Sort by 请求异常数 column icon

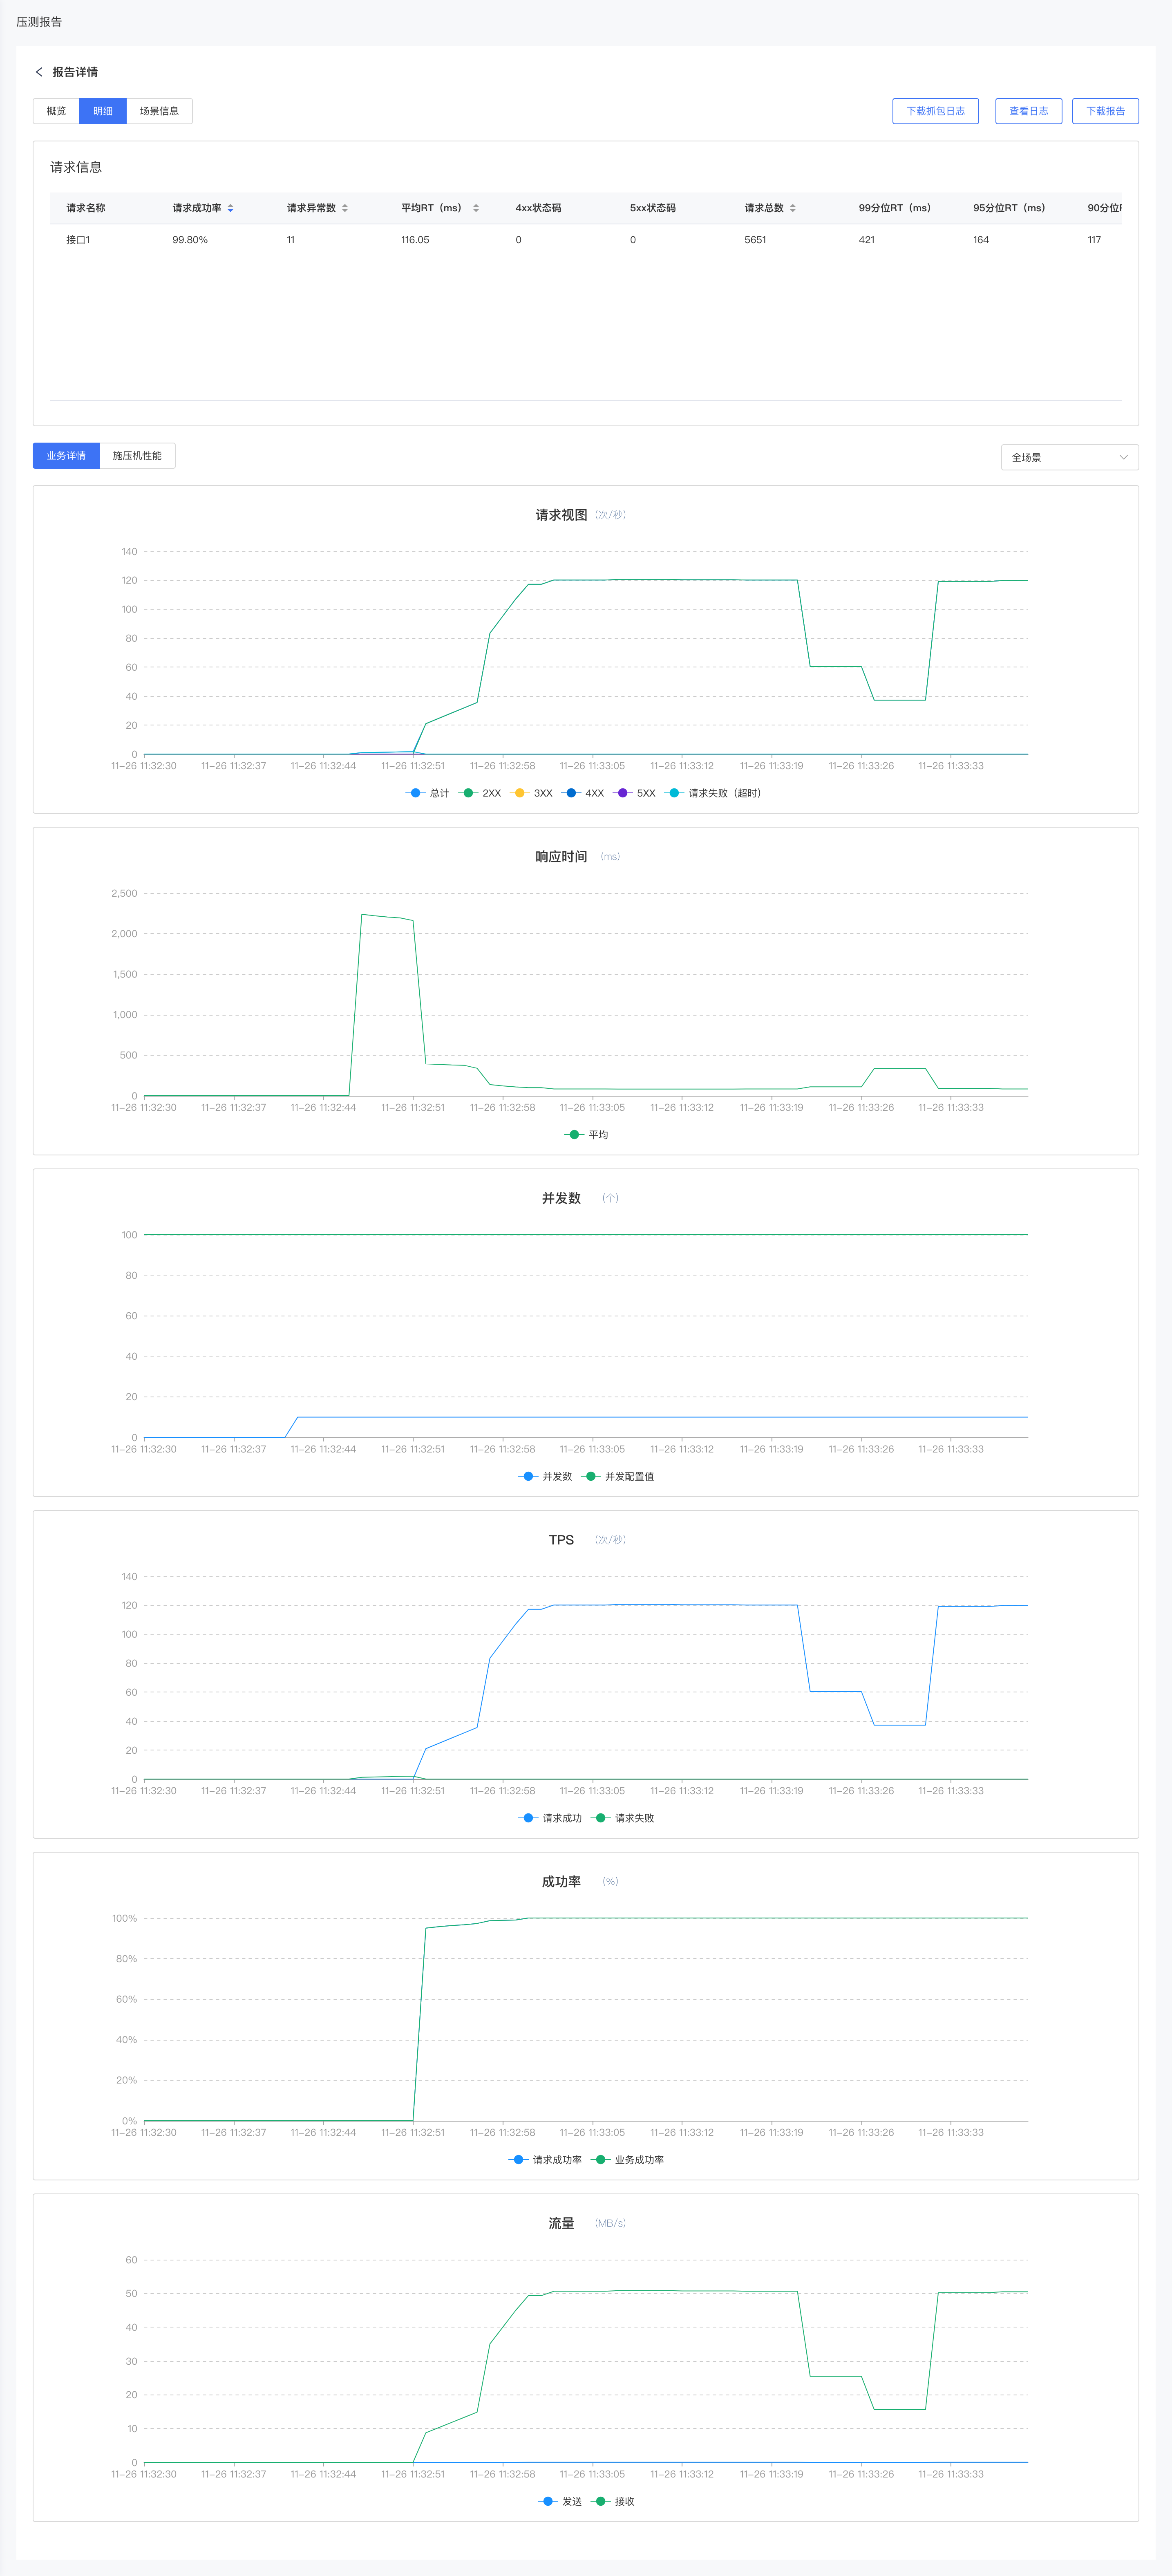tap(345, 208)
